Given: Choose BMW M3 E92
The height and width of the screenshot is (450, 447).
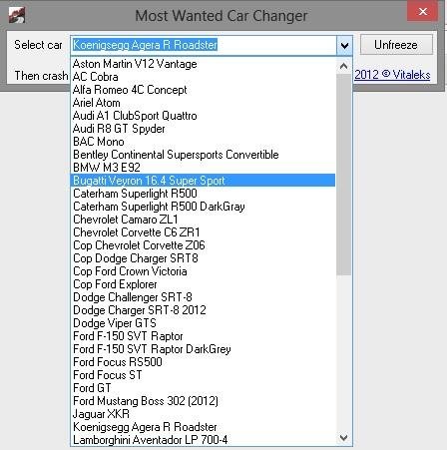Looking at the screenshot, I should tap(203, 168).
